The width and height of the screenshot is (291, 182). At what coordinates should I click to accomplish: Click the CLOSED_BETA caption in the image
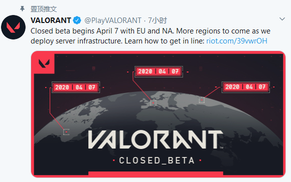click(157, 160)
